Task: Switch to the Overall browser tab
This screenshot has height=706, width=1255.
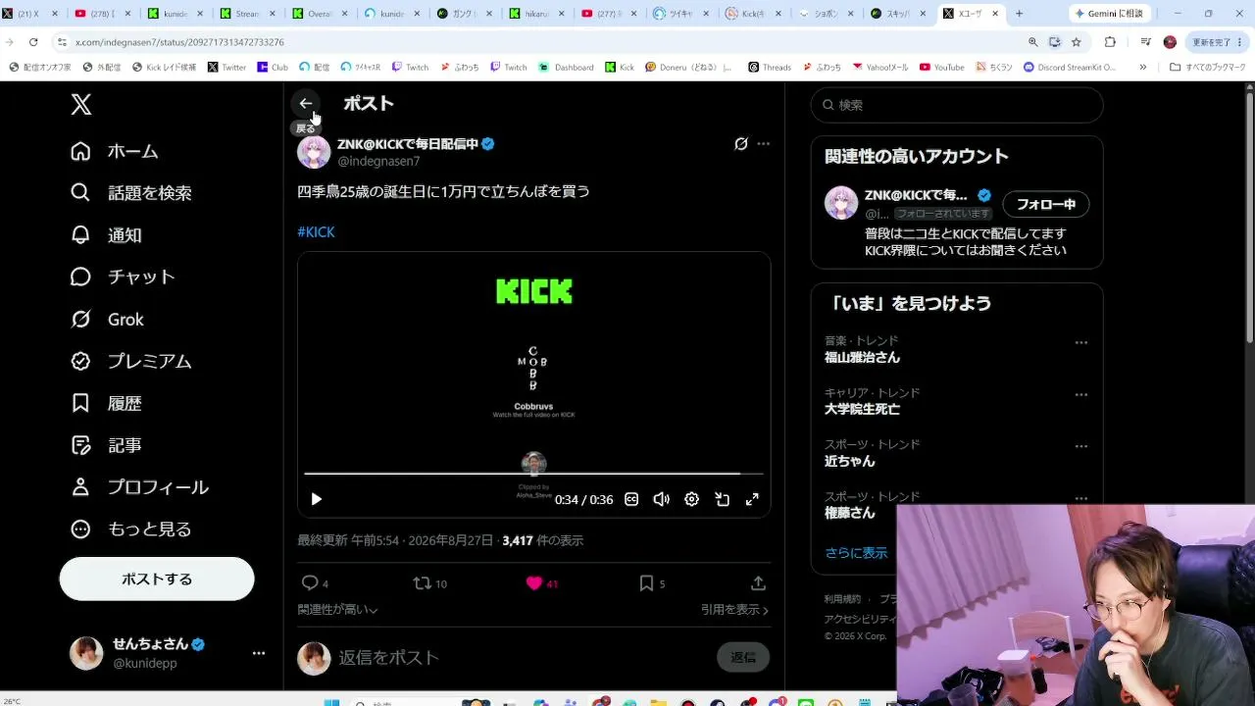Action: pyautogui.click(x=319, y=14)
